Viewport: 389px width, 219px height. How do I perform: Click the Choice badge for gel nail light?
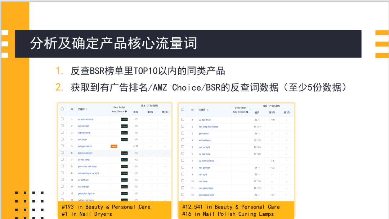pyautogui.click(x=125, y=126)
